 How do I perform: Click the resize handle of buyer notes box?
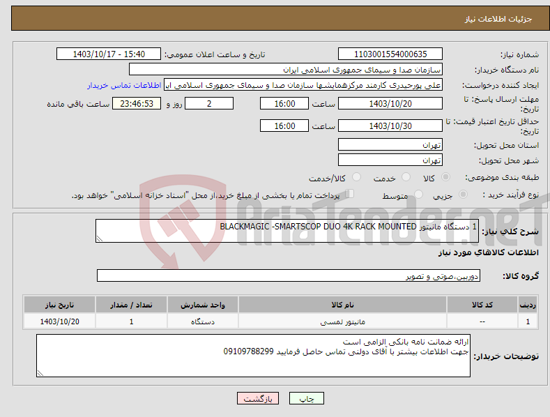click(x=40, y=374)
